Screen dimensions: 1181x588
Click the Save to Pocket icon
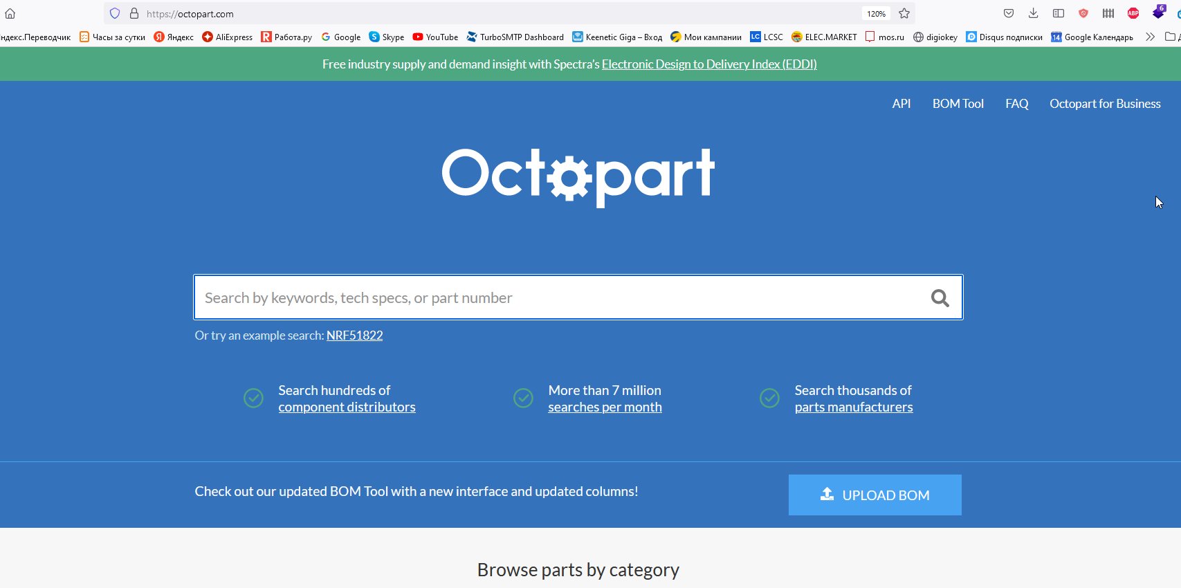1009,14
